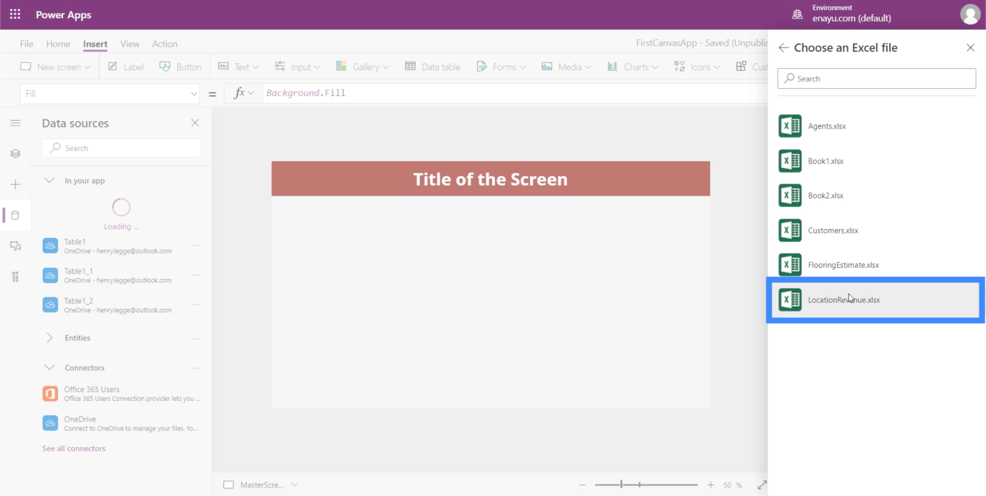Search in the Data sources panel
Image resolution: width=986 pixels, height=496 pixels.
(121, 148)
